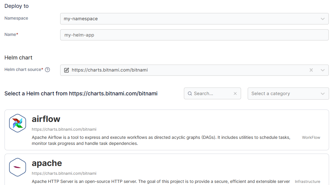The width and height of the screenshot is (333, 185).
Task: Click into the chart Search field
Action: (212, 94)
